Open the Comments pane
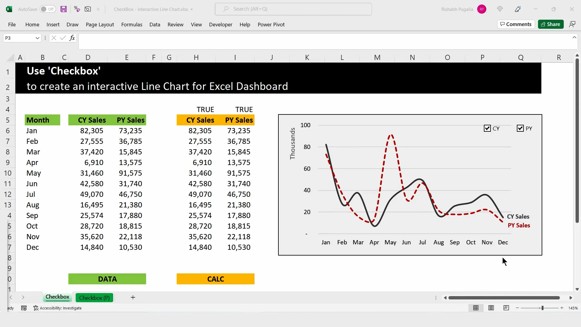Image resolution: width=581 pixels, height=327 pixels. click(x=516, y=24)
